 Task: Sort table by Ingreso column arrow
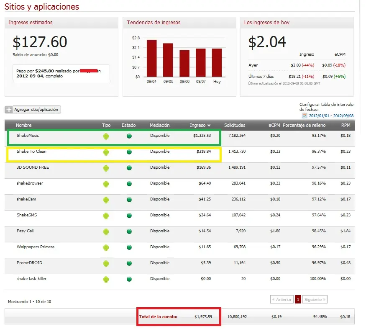click(x=209, y=126)
